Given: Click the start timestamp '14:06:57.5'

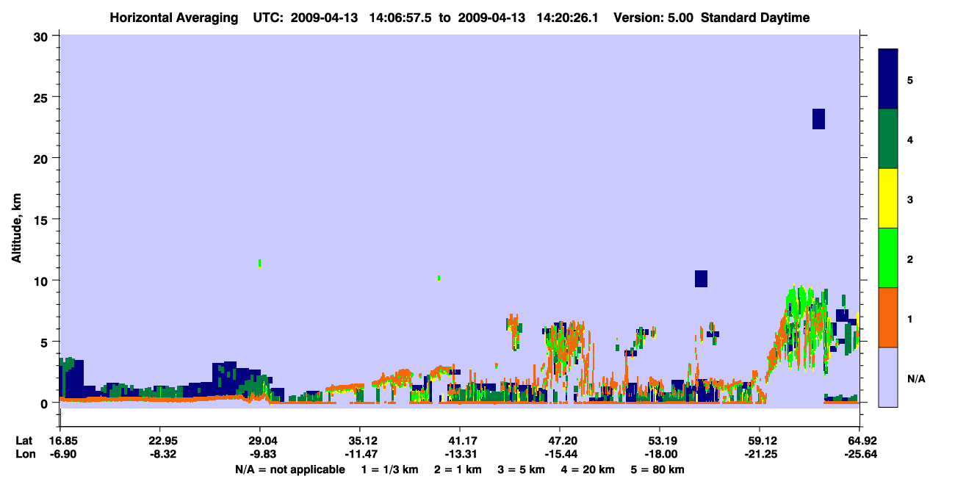Looking at the screenshot, I should 400,18.
